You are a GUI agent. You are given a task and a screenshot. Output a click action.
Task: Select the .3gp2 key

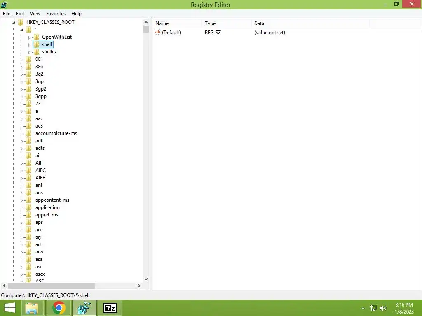pyautogui.click(x=40, y=89)
